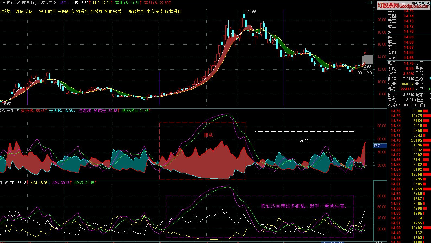Select the 14.50 / 16482 tick row
431x243 pixels.
[409, 228]
